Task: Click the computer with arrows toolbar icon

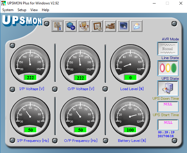Action: click(x=84, y=26)
